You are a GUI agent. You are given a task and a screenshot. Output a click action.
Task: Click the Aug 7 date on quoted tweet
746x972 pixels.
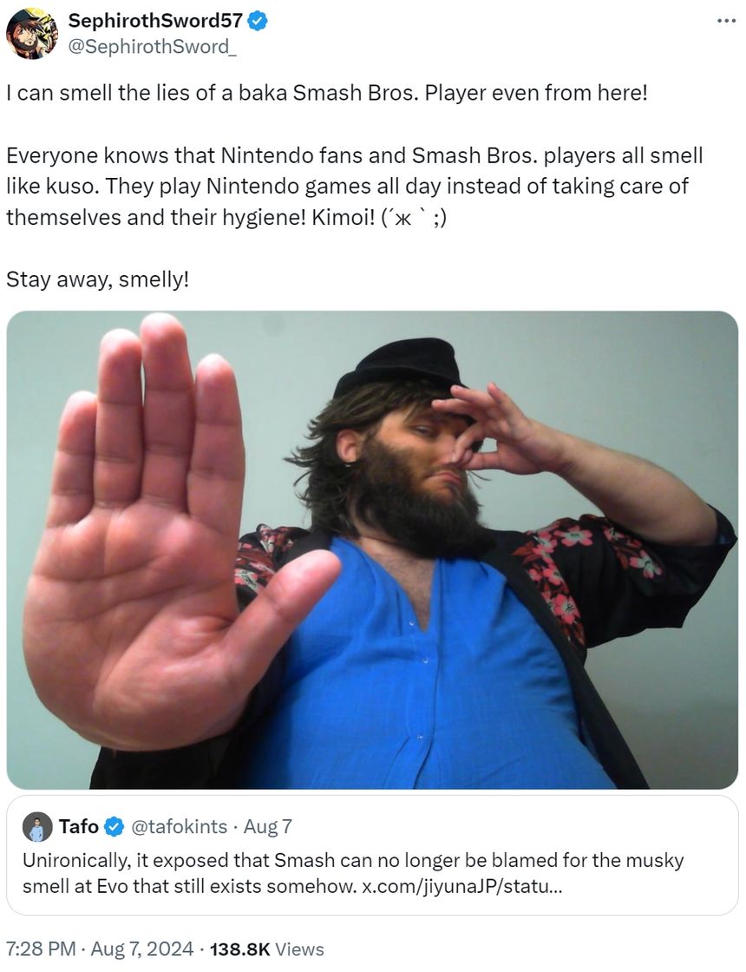267,827
